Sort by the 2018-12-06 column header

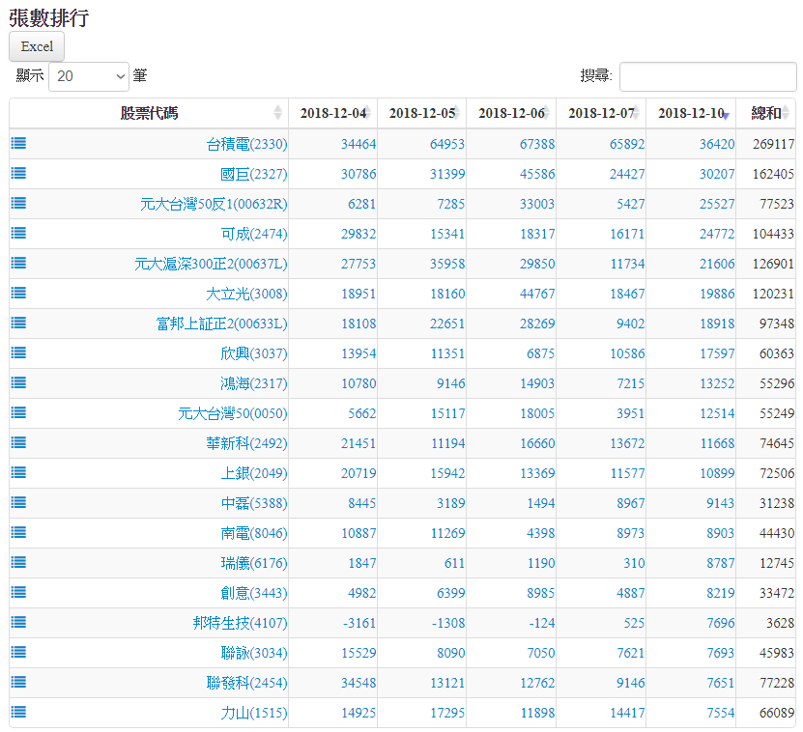coord(511,113)
